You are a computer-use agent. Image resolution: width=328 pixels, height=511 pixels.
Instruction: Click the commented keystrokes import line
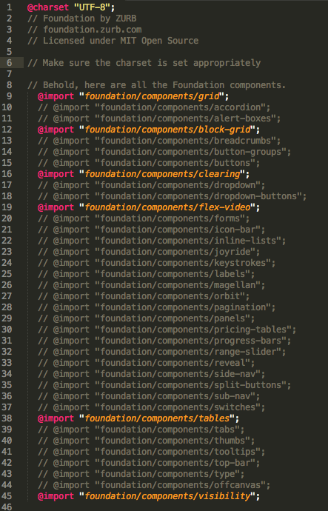tap(156, 263)
